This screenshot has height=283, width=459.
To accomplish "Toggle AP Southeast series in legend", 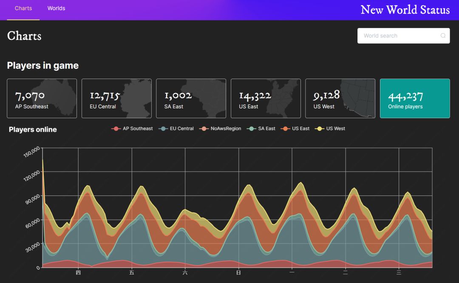I will tap(132, 129).
